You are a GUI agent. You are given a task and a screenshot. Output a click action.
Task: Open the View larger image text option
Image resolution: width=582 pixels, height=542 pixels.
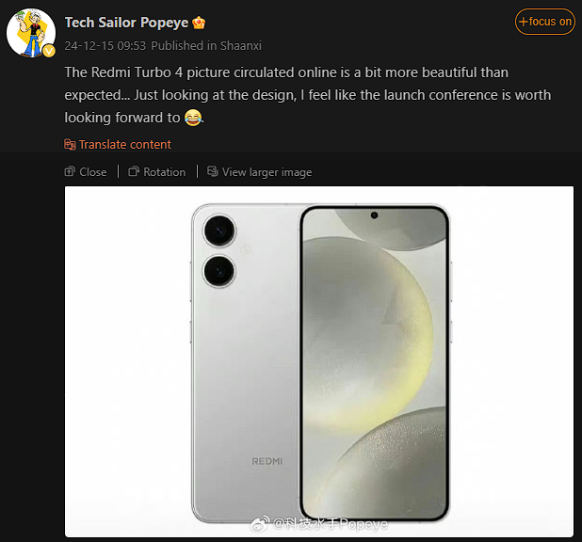[267, 172]
